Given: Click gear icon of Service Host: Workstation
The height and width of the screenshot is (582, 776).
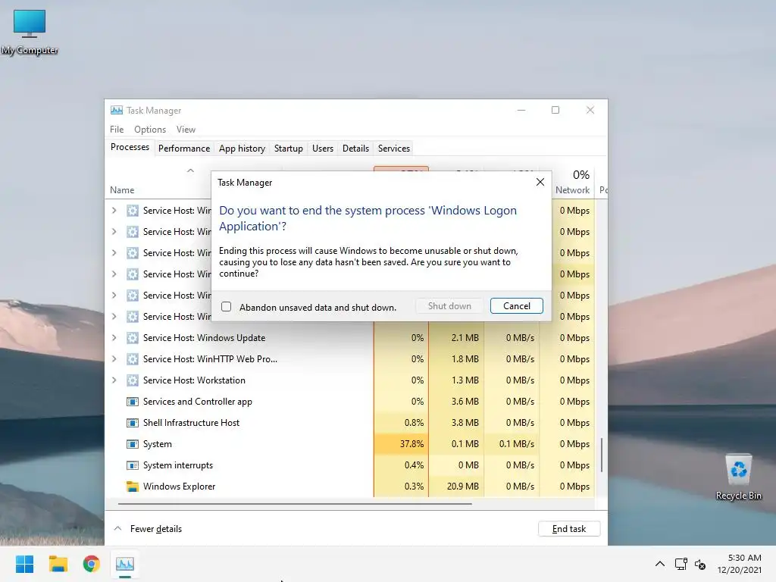Looking at the screenshot, I should 132,380.
